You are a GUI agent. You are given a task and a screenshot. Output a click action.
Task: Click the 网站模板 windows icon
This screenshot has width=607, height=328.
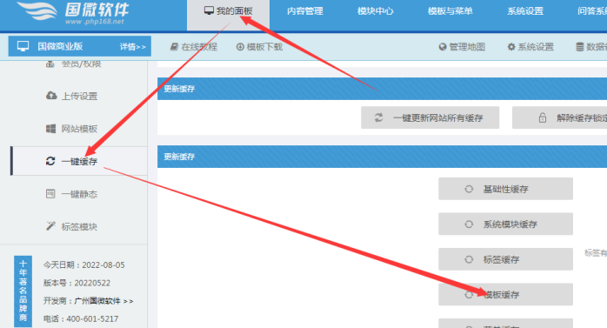pos(50,129)
